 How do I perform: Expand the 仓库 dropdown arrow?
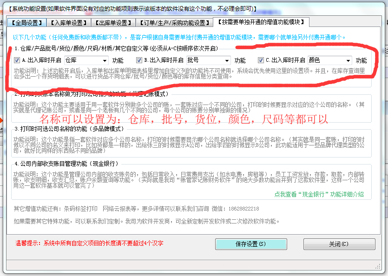coord(105,60)
